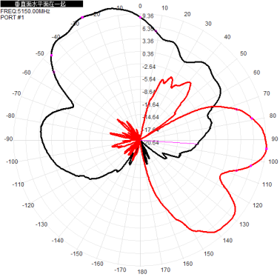Click the positive 170 degree label

tap(165, 270)
